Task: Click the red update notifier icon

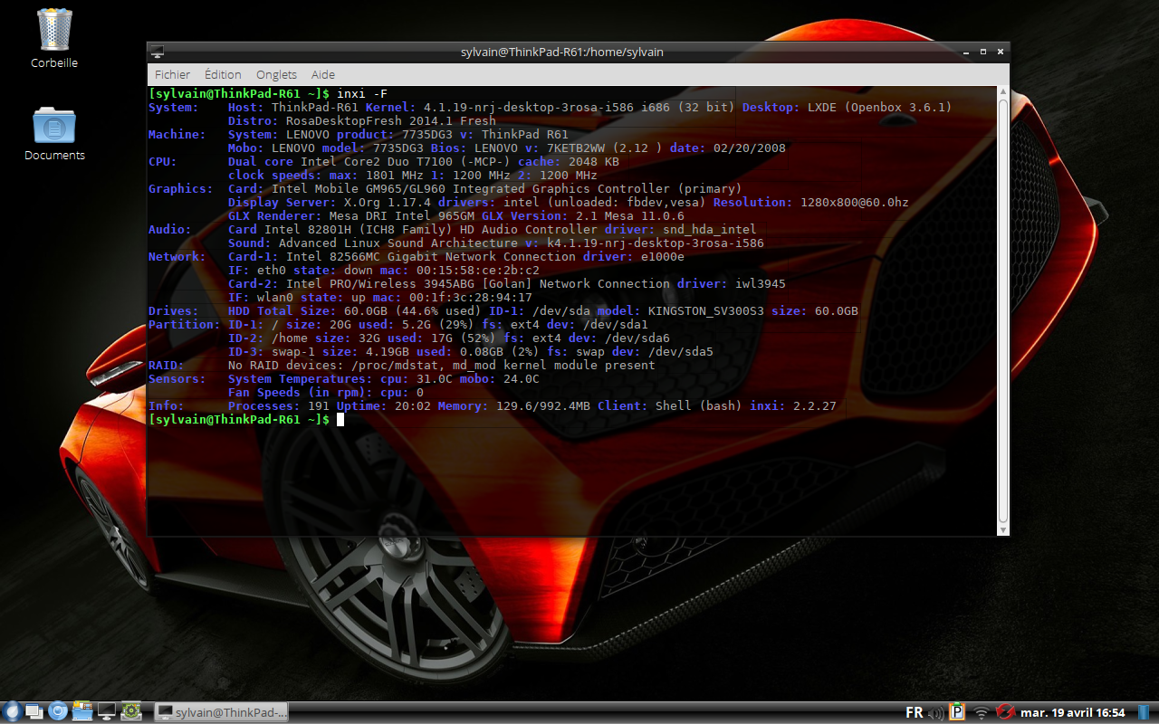Action: [x=1003, y=712]
